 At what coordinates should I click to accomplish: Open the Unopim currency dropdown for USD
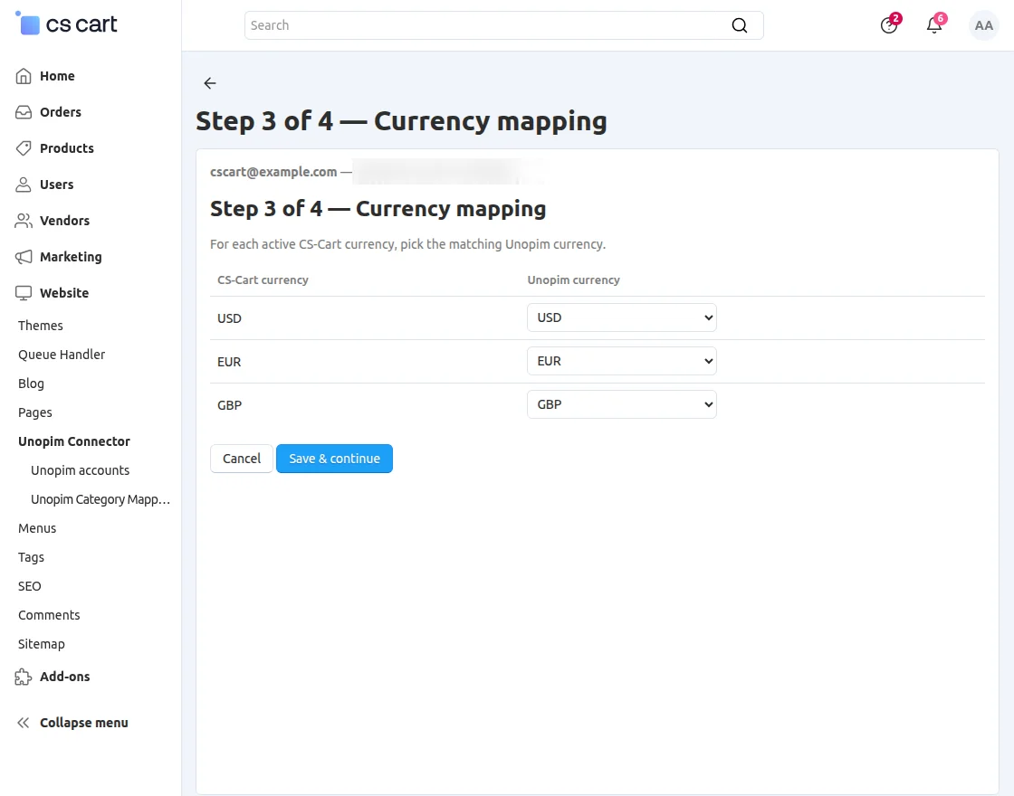[x=621, y=317]
